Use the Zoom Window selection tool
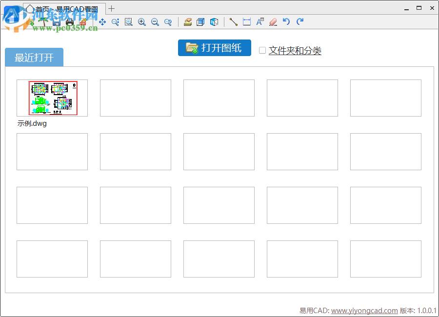Screen dimensions: 439x317 click(128, 22)
